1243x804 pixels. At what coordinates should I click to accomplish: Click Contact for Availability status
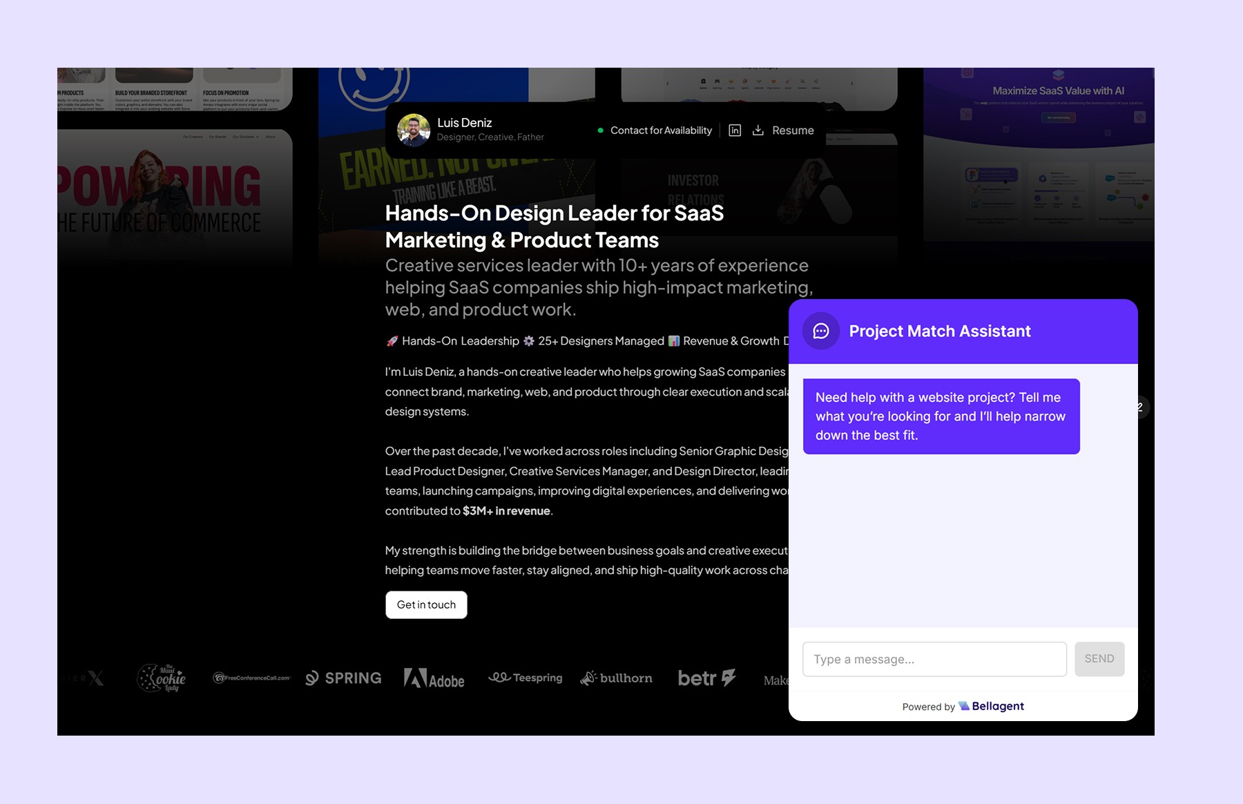click(x=655, y=131)
